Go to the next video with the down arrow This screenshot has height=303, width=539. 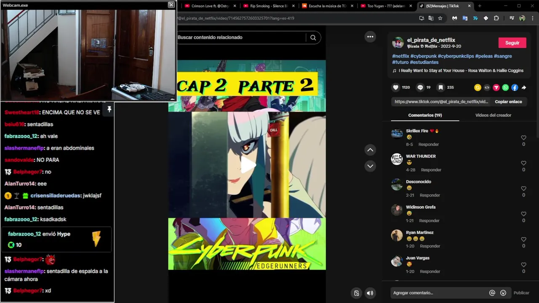click(370, 166)
